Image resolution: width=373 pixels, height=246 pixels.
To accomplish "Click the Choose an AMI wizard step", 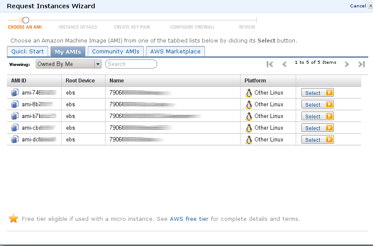I will click(25, 27).
